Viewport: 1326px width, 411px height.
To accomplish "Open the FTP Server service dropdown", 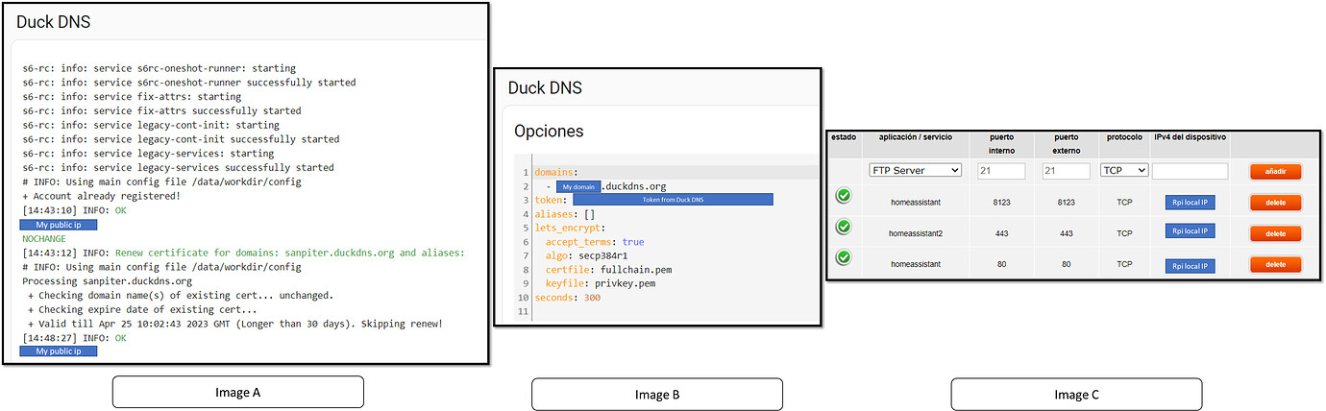I will tap(915, 170).
